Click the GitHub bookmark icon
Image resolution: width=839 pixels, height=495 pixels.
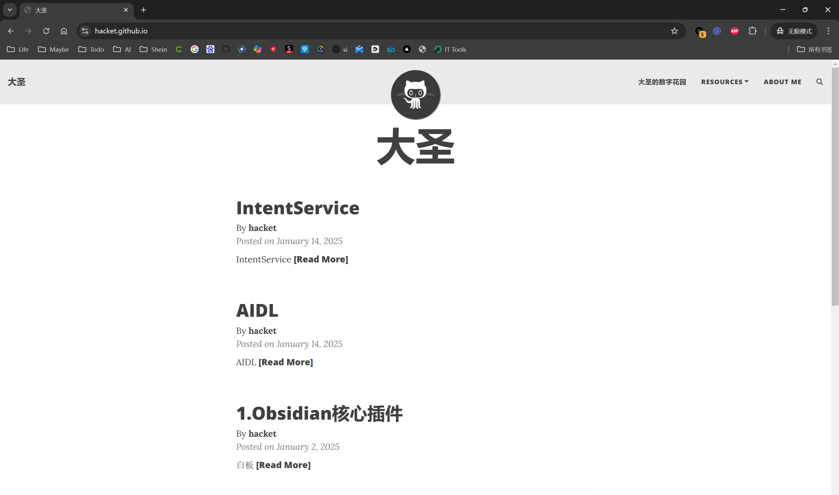click(x=226, y=49)
